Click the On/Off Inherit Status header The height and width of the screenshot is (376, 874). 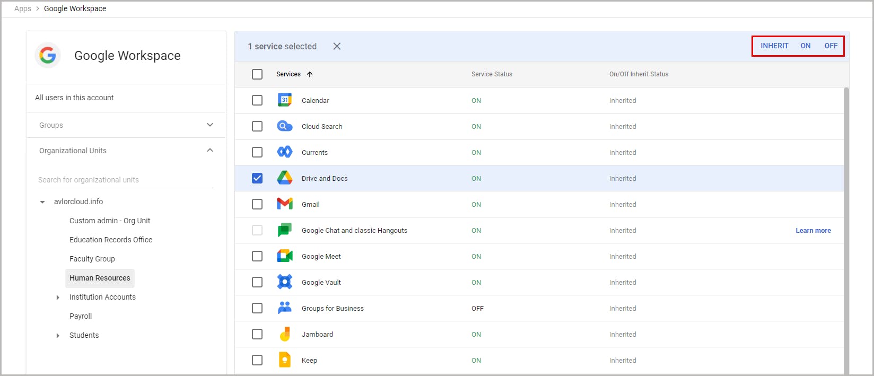639,74
